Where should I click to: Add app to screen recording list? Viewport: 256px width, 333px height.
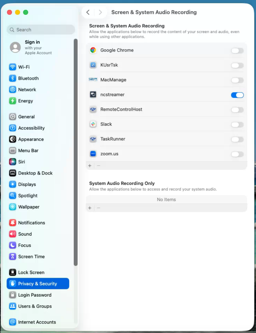(90, 166)
